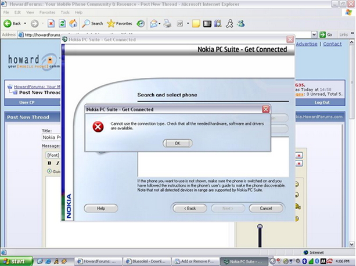Screen dimensions: 356x266
Task: Click OK in the error dialog
Action: (x=177, y=143)
